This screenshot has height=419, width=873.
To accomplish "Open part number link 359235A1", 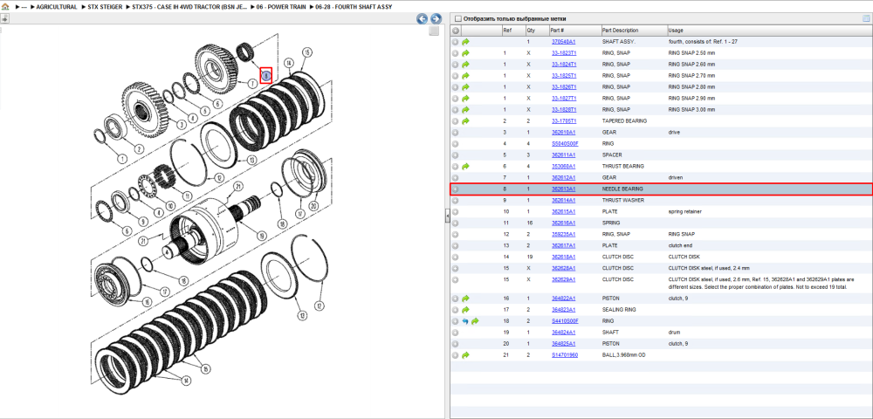I will pyautogui.click(x=563, y=234).
